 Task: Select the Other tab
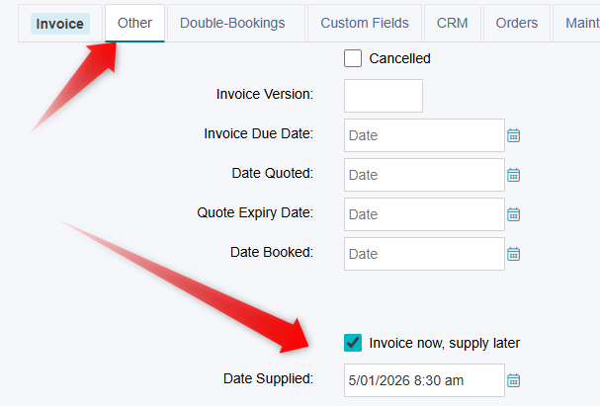pyautogui.click(x=134, y=23)
